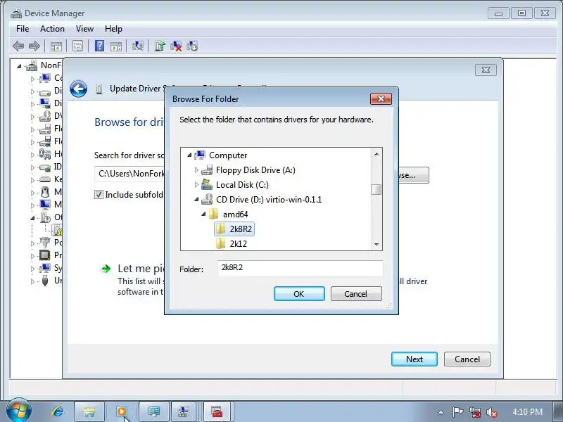This screenshot has width=563, height=422.
Task: Click Next in Update Driver wizard
Action: click(x=415, y=359)
